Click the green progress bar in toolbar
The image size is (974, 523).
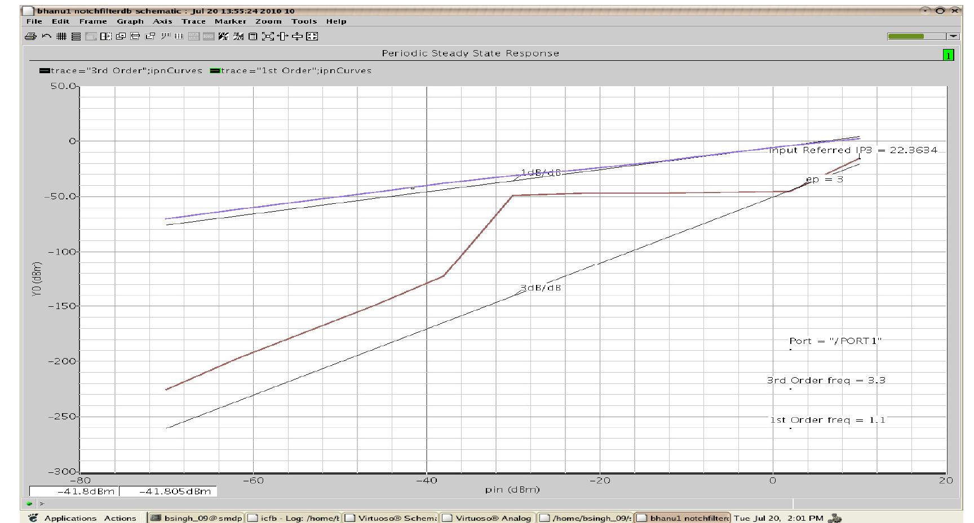click(917, 36)
